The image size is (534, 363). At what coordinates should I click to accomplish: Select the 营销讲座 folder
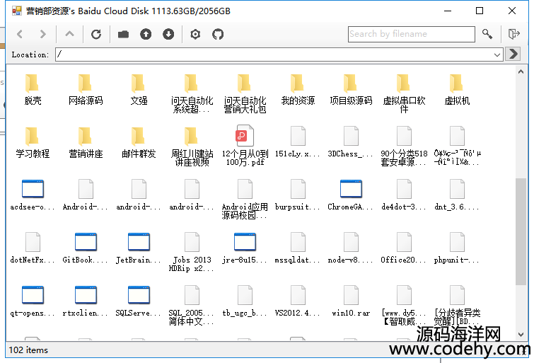86,142
